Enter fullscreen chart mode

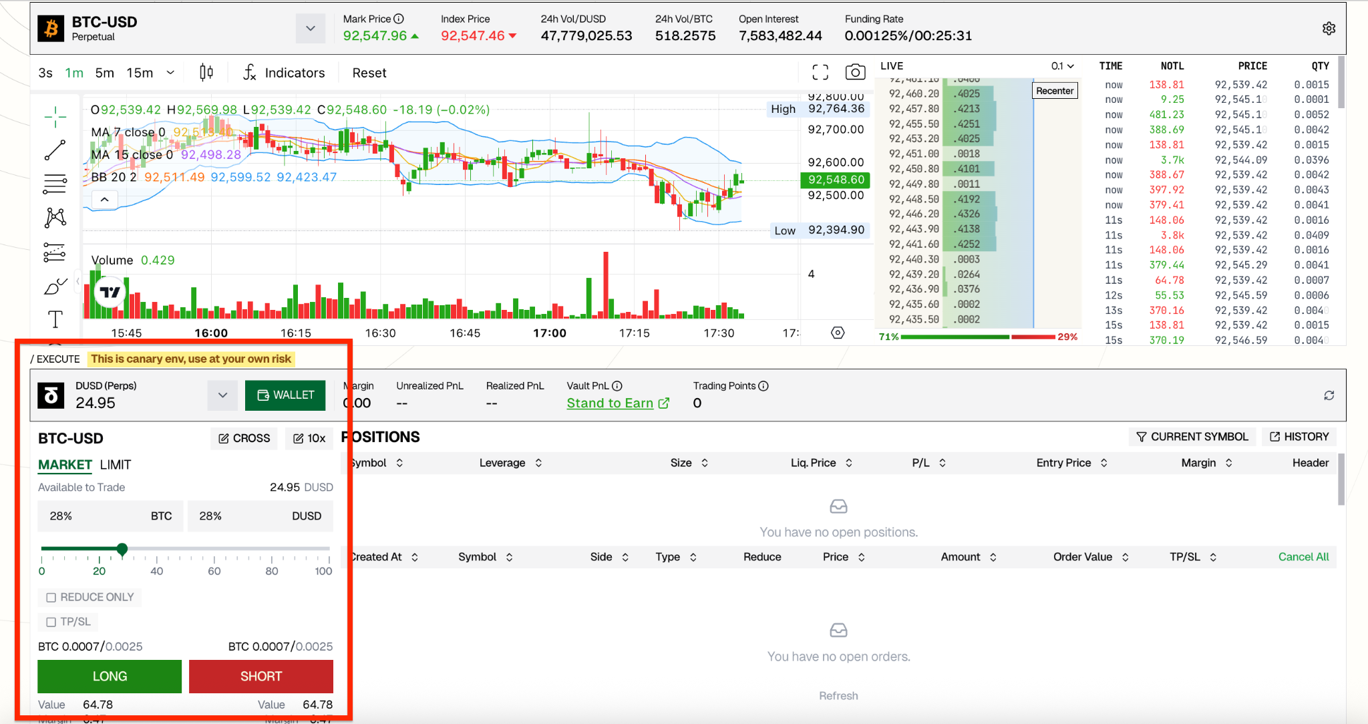pos(820,72)
